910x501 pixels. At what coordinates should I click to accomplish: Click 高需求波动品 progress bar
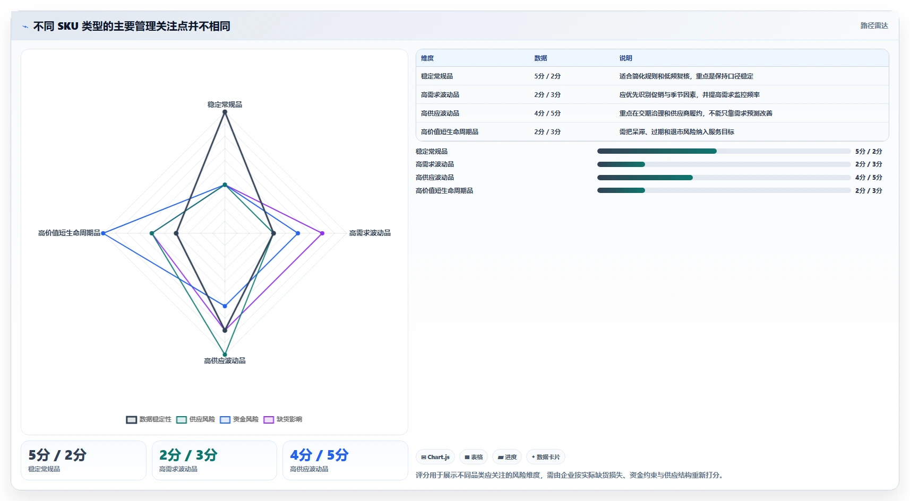[x=724, y=164]
